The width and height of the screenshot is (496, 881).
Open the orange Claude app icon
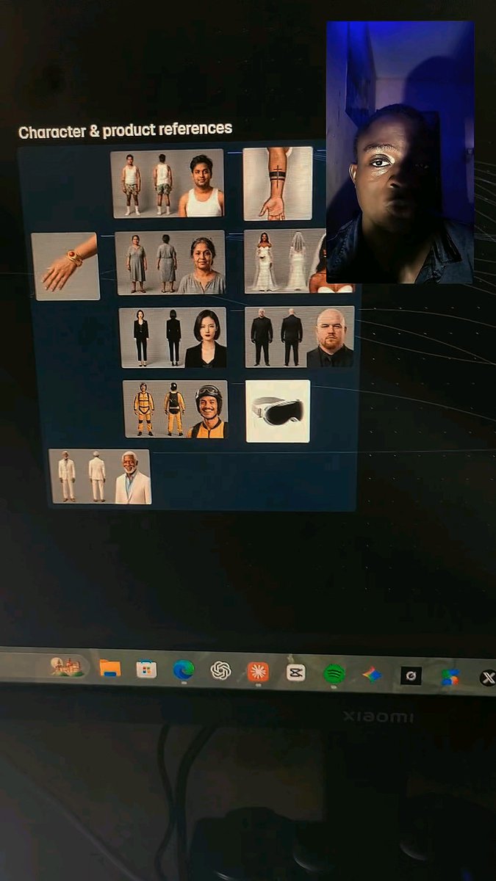click(258, 671)
